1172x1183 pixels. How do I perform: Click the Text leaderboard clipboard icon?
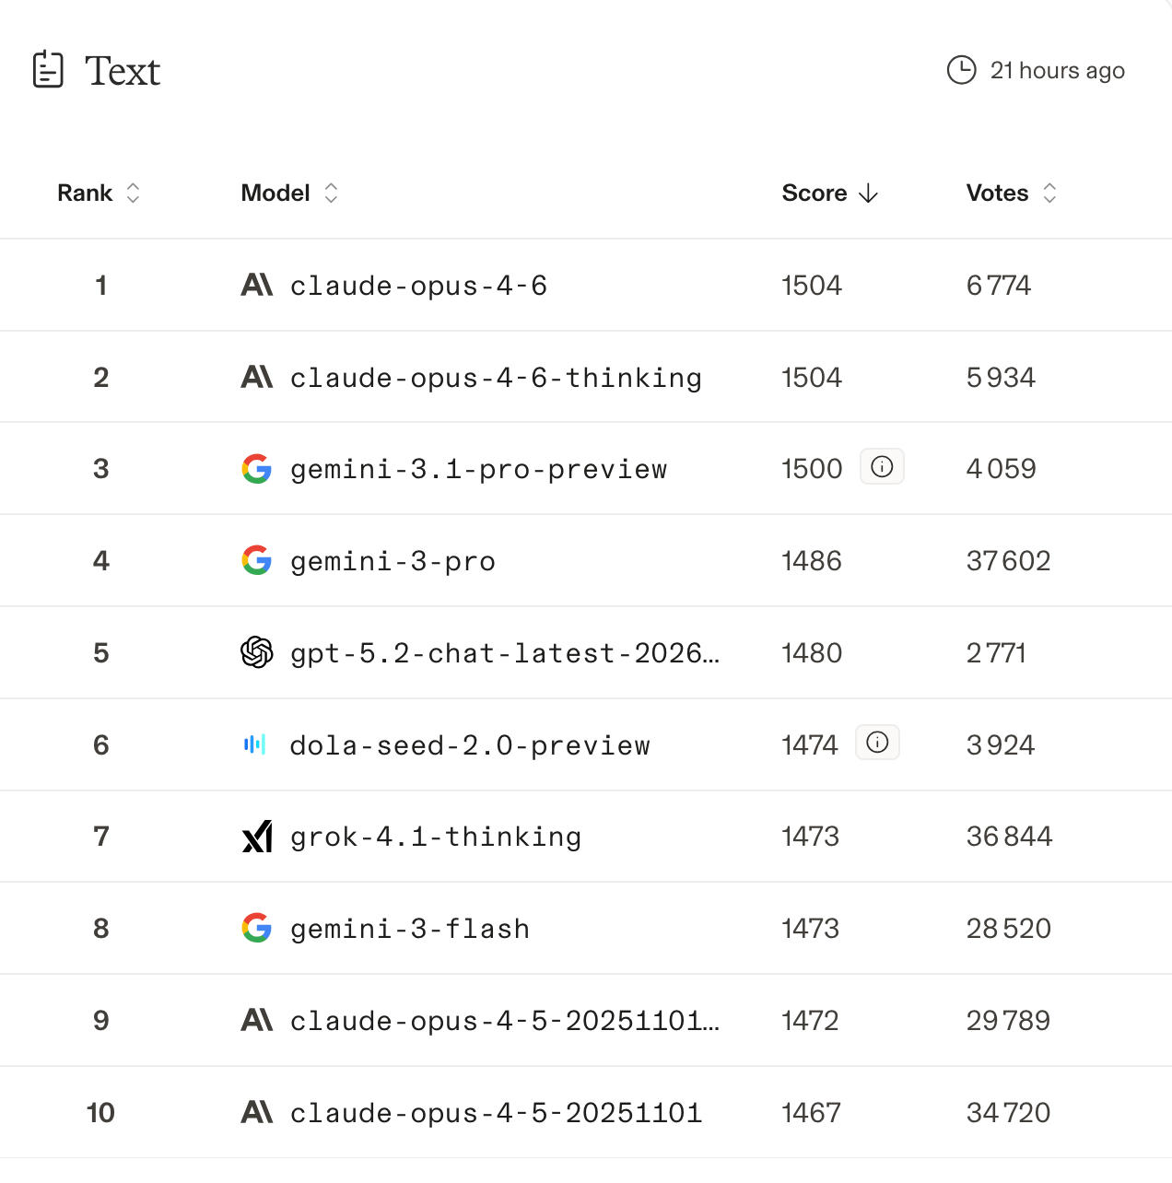coord(48,70)
